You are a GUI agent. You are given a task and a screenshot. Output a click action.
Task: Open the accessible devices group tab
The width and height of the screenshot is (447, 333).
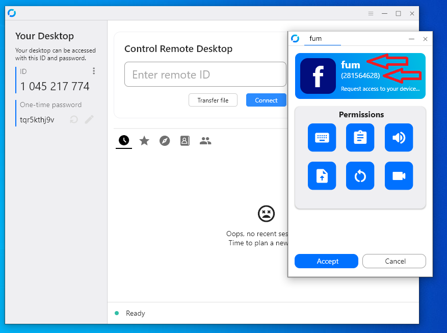pyautogui.click(x=205, y=141)
